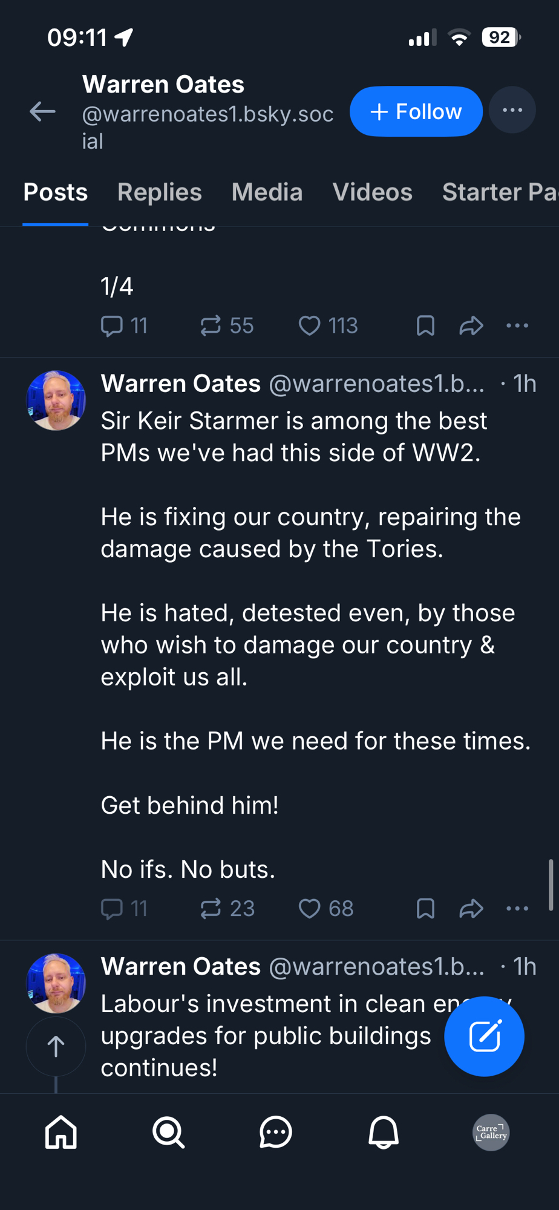The height and width of the screenshot is (1210, 559).
Task: Select the Videos tab
Action: (372, 192)
